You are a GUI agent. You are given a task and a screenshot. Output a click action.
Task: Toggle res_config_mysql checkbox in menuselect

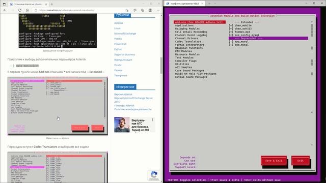pos(231,35)
